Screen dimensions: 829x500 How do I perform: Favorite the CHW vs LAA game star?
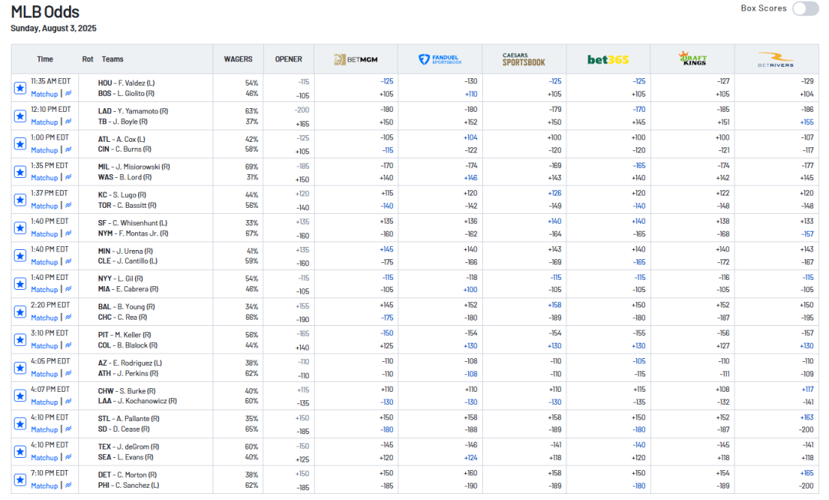pos(20,396)
